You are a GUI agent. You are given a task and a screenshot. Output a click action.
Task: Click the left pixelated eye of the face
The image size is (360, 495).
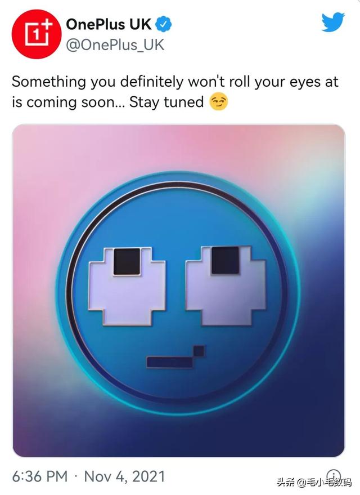(x=127, y=286)
